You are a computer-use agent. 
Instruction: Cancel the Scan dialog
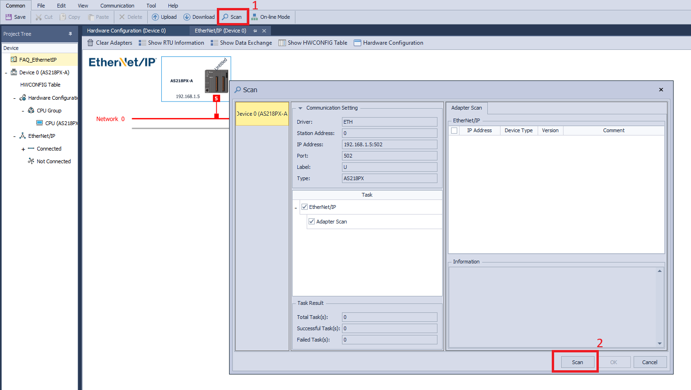click(650, 362)
